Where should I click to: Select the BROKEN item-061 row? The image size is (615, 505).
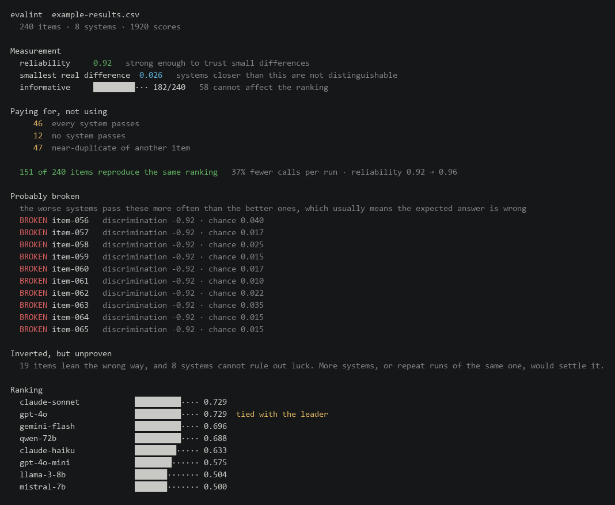[142, 281]
